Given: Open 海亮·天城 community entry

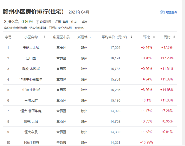Looking at the screenshot, I should pyautogui.click(x=31, y=121).
